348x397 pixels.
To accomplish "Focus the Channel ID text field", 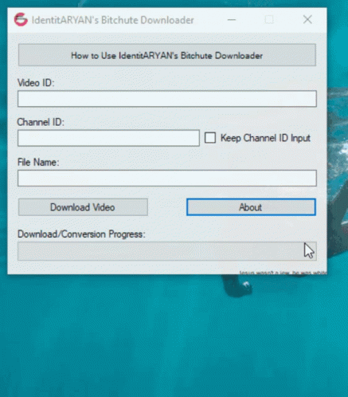I will pyautogui.click(x=108, y=138).
